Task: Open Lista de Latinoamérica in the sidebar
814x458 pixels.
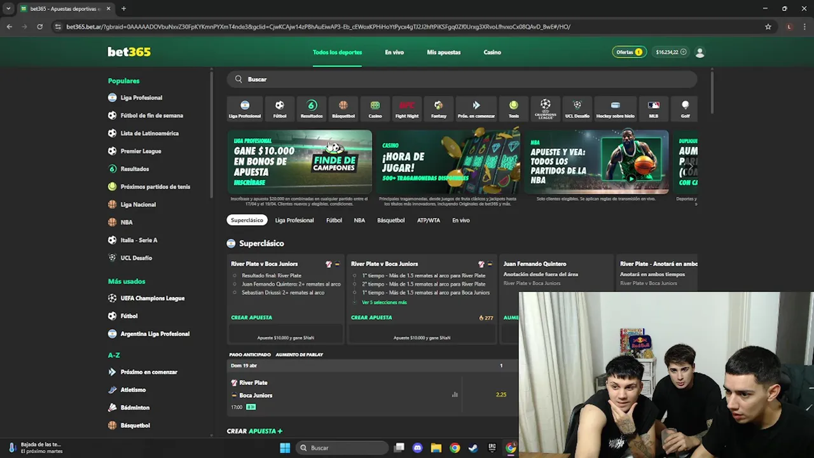Action: pos(149,133)
